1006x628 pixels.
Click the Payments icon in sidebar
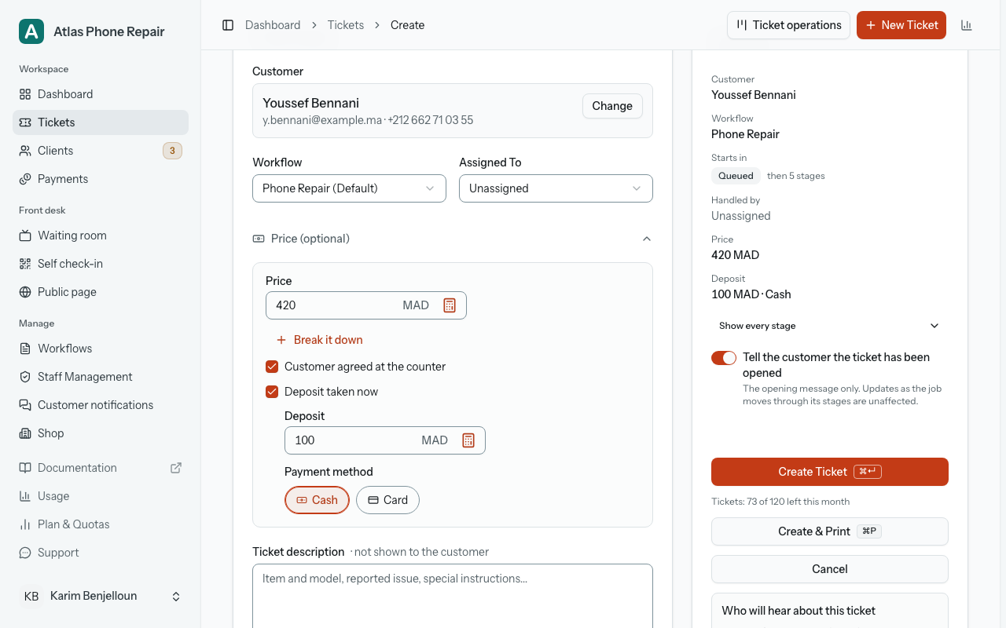tap(25, 179)
